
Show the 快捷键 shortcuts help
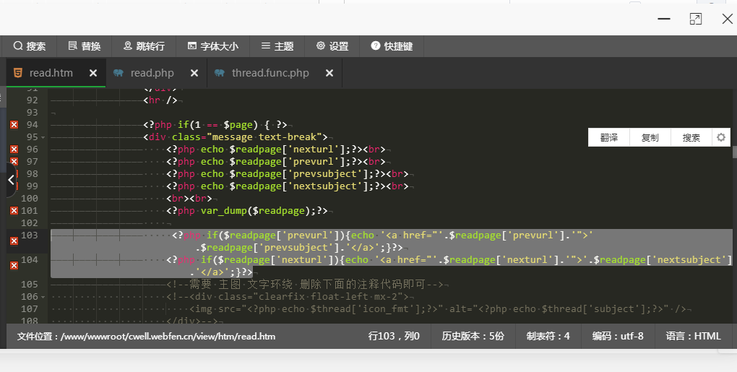[x=392, y=46]
